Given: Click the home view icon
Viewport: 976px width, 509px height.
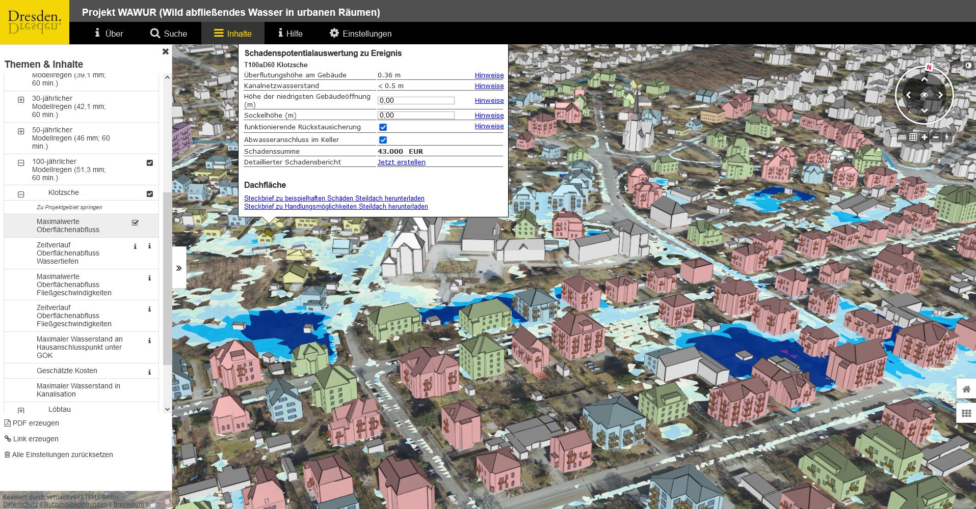Looking at the screenshot, I should pyautogui.click(x=966, y=389).
